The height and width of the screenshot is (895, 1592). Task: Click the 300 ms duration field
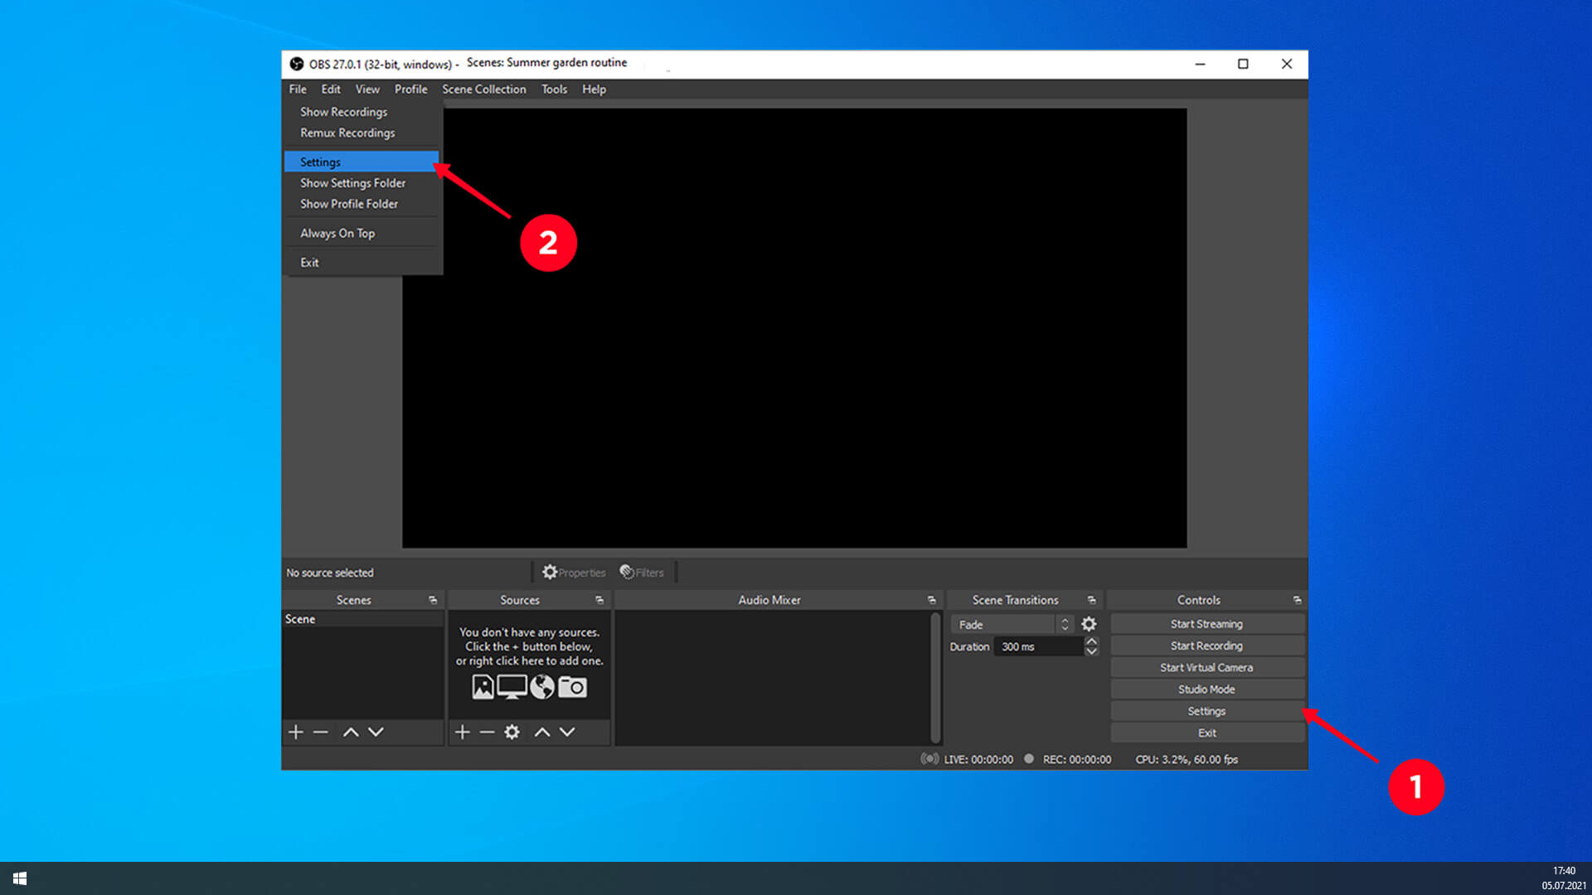tap(1038, 646)
